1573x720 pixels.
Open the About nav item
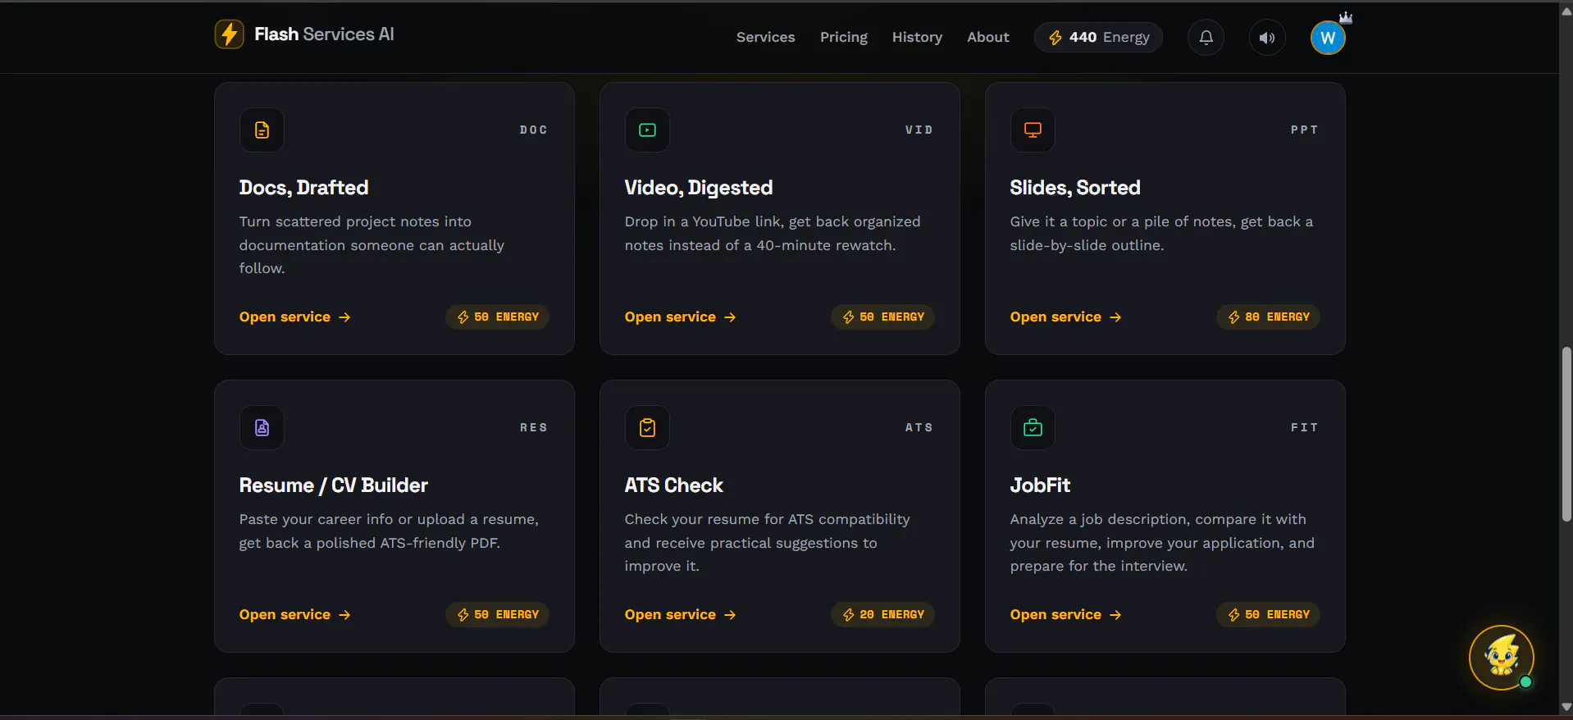pyautogui.click(x=987, y=38)
